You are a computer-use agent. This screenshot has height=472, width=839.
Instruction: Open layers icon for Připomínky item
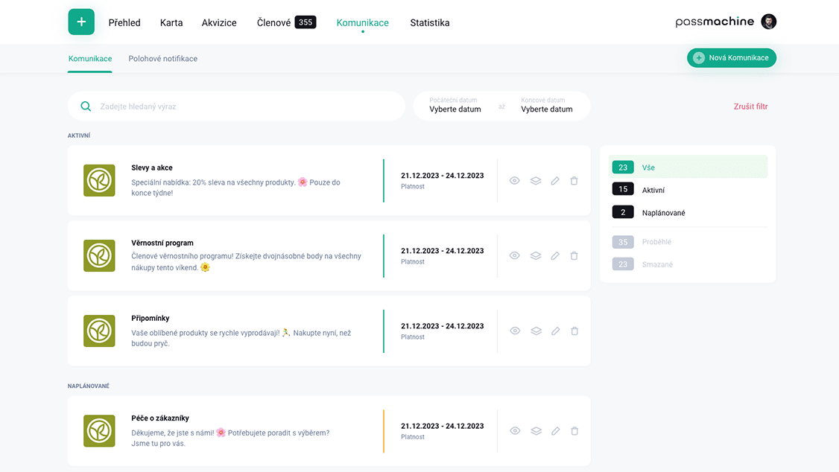(x=535, y=331)
